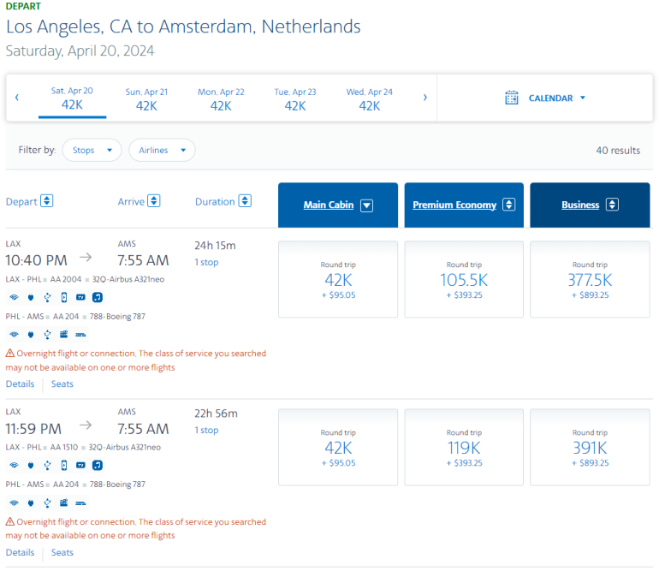
Task: Choose the 119K Premium Economy fare
Action: coord(464,448)
